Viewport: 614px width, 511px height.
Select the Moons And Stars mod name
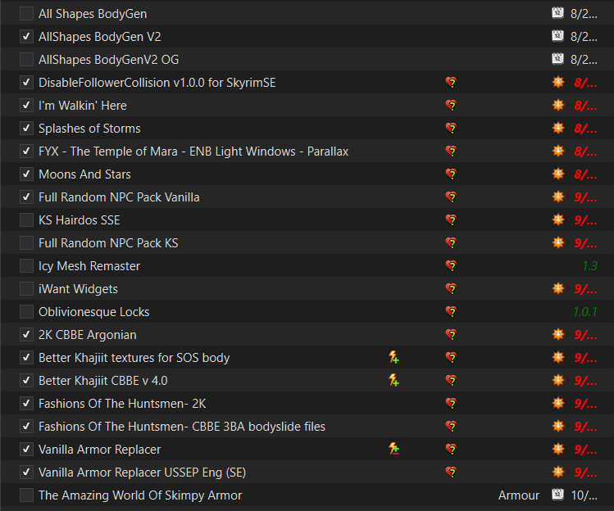click(84, 174)
